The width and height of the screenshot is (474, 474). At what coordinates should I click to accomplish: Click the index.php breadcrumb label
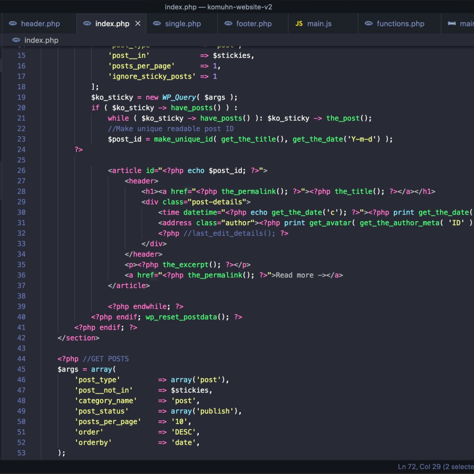41,40
